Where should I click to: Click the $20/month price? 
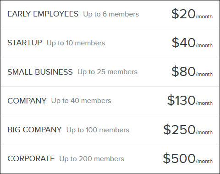tap(192, 14)
